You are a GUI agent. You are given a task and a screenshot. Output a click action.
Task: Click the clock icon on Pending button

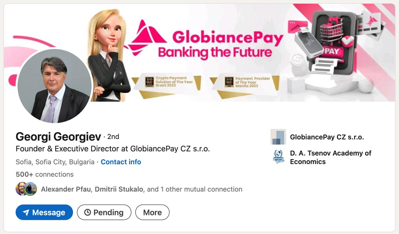point(88,212)
